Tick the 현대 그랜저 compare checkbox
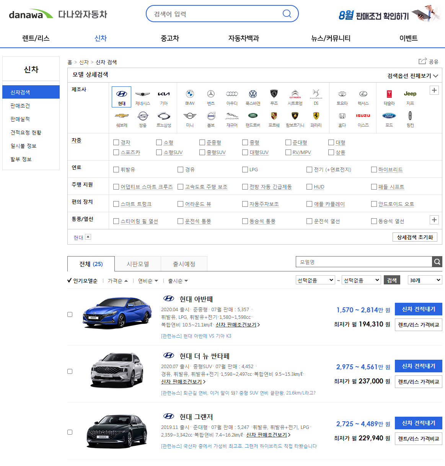445x466 pixels. click(70, 432)
